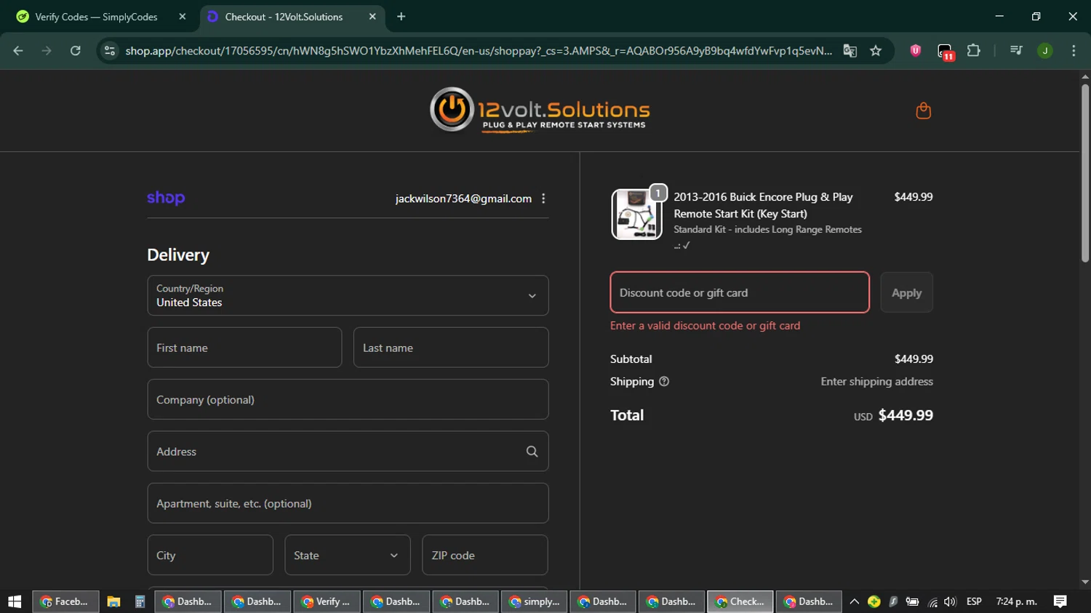
Task: Click the Apply discount button
Action: click(x=906, y=292)
